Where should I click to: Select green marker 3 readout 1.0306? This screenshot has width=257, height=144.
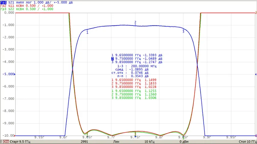pyautogui.click(x=134, y=98)
